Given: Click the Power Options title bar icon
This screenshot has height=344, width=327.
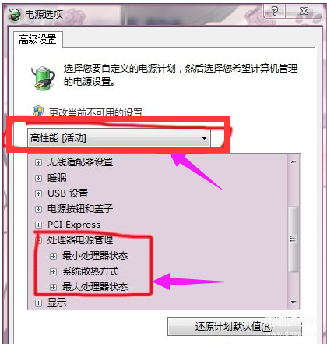Looking at the screenshot, I should 15,15.
